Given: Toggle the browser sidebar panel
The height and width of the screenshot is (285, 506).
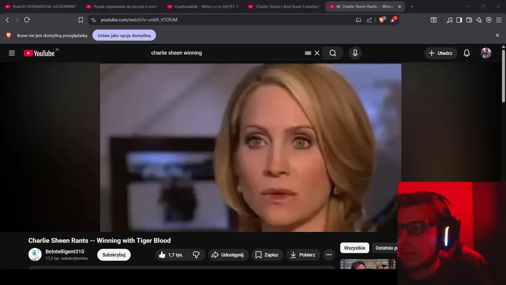Looking at the screenshot, I should pyautogui.click(x=459, y=20).
